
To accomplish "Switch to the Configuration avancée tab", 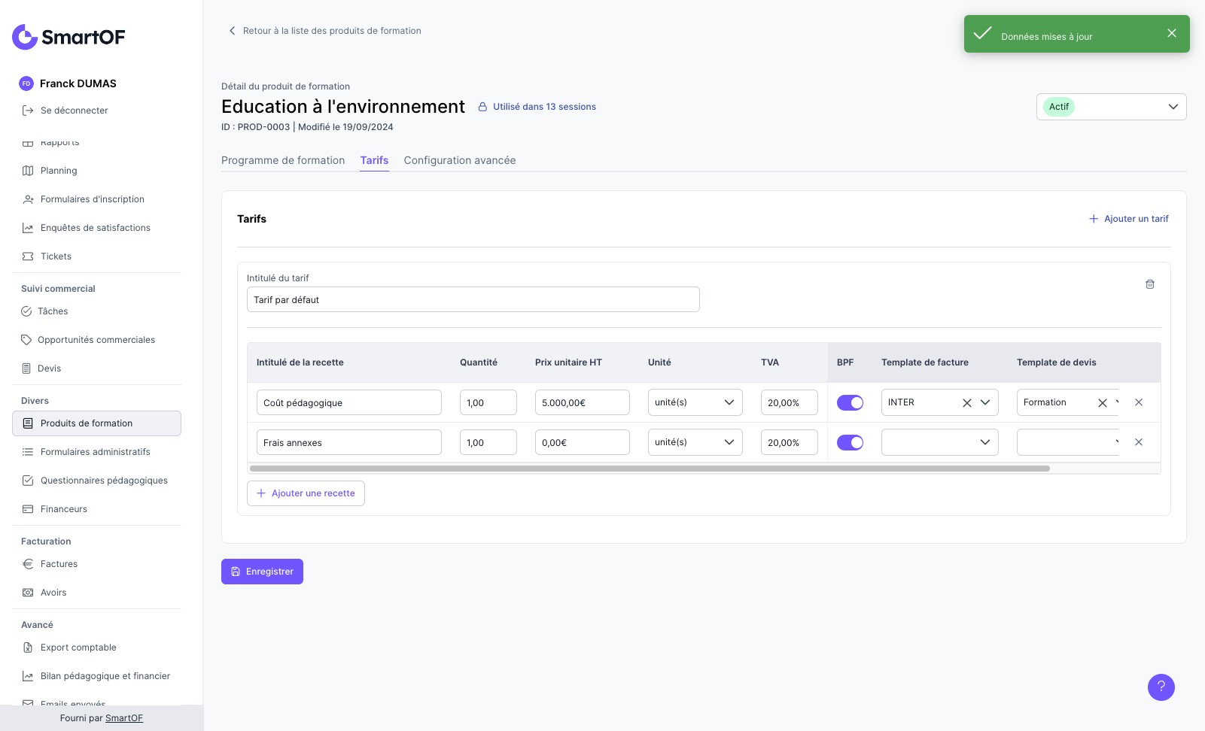I will tap(460, 160).
